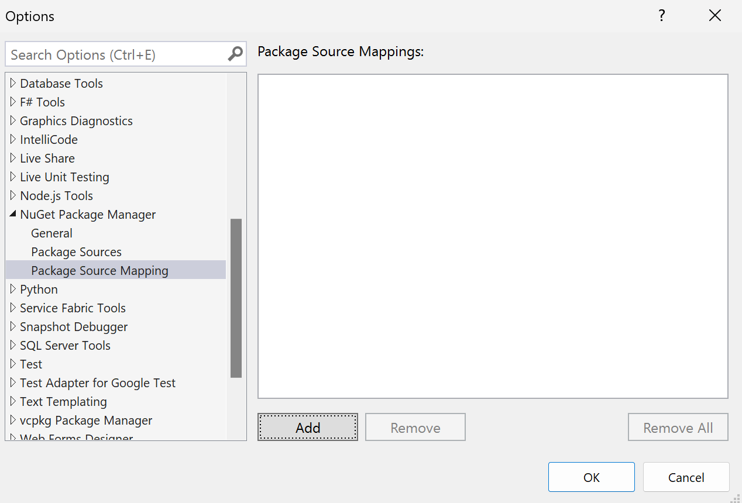Expand the Database Tools node
The image size is (742, 503).
13,83
